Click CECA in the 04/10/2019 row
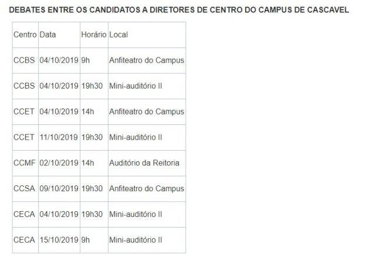Viewport: 374px width, 261px height. [x=24, y=214]
